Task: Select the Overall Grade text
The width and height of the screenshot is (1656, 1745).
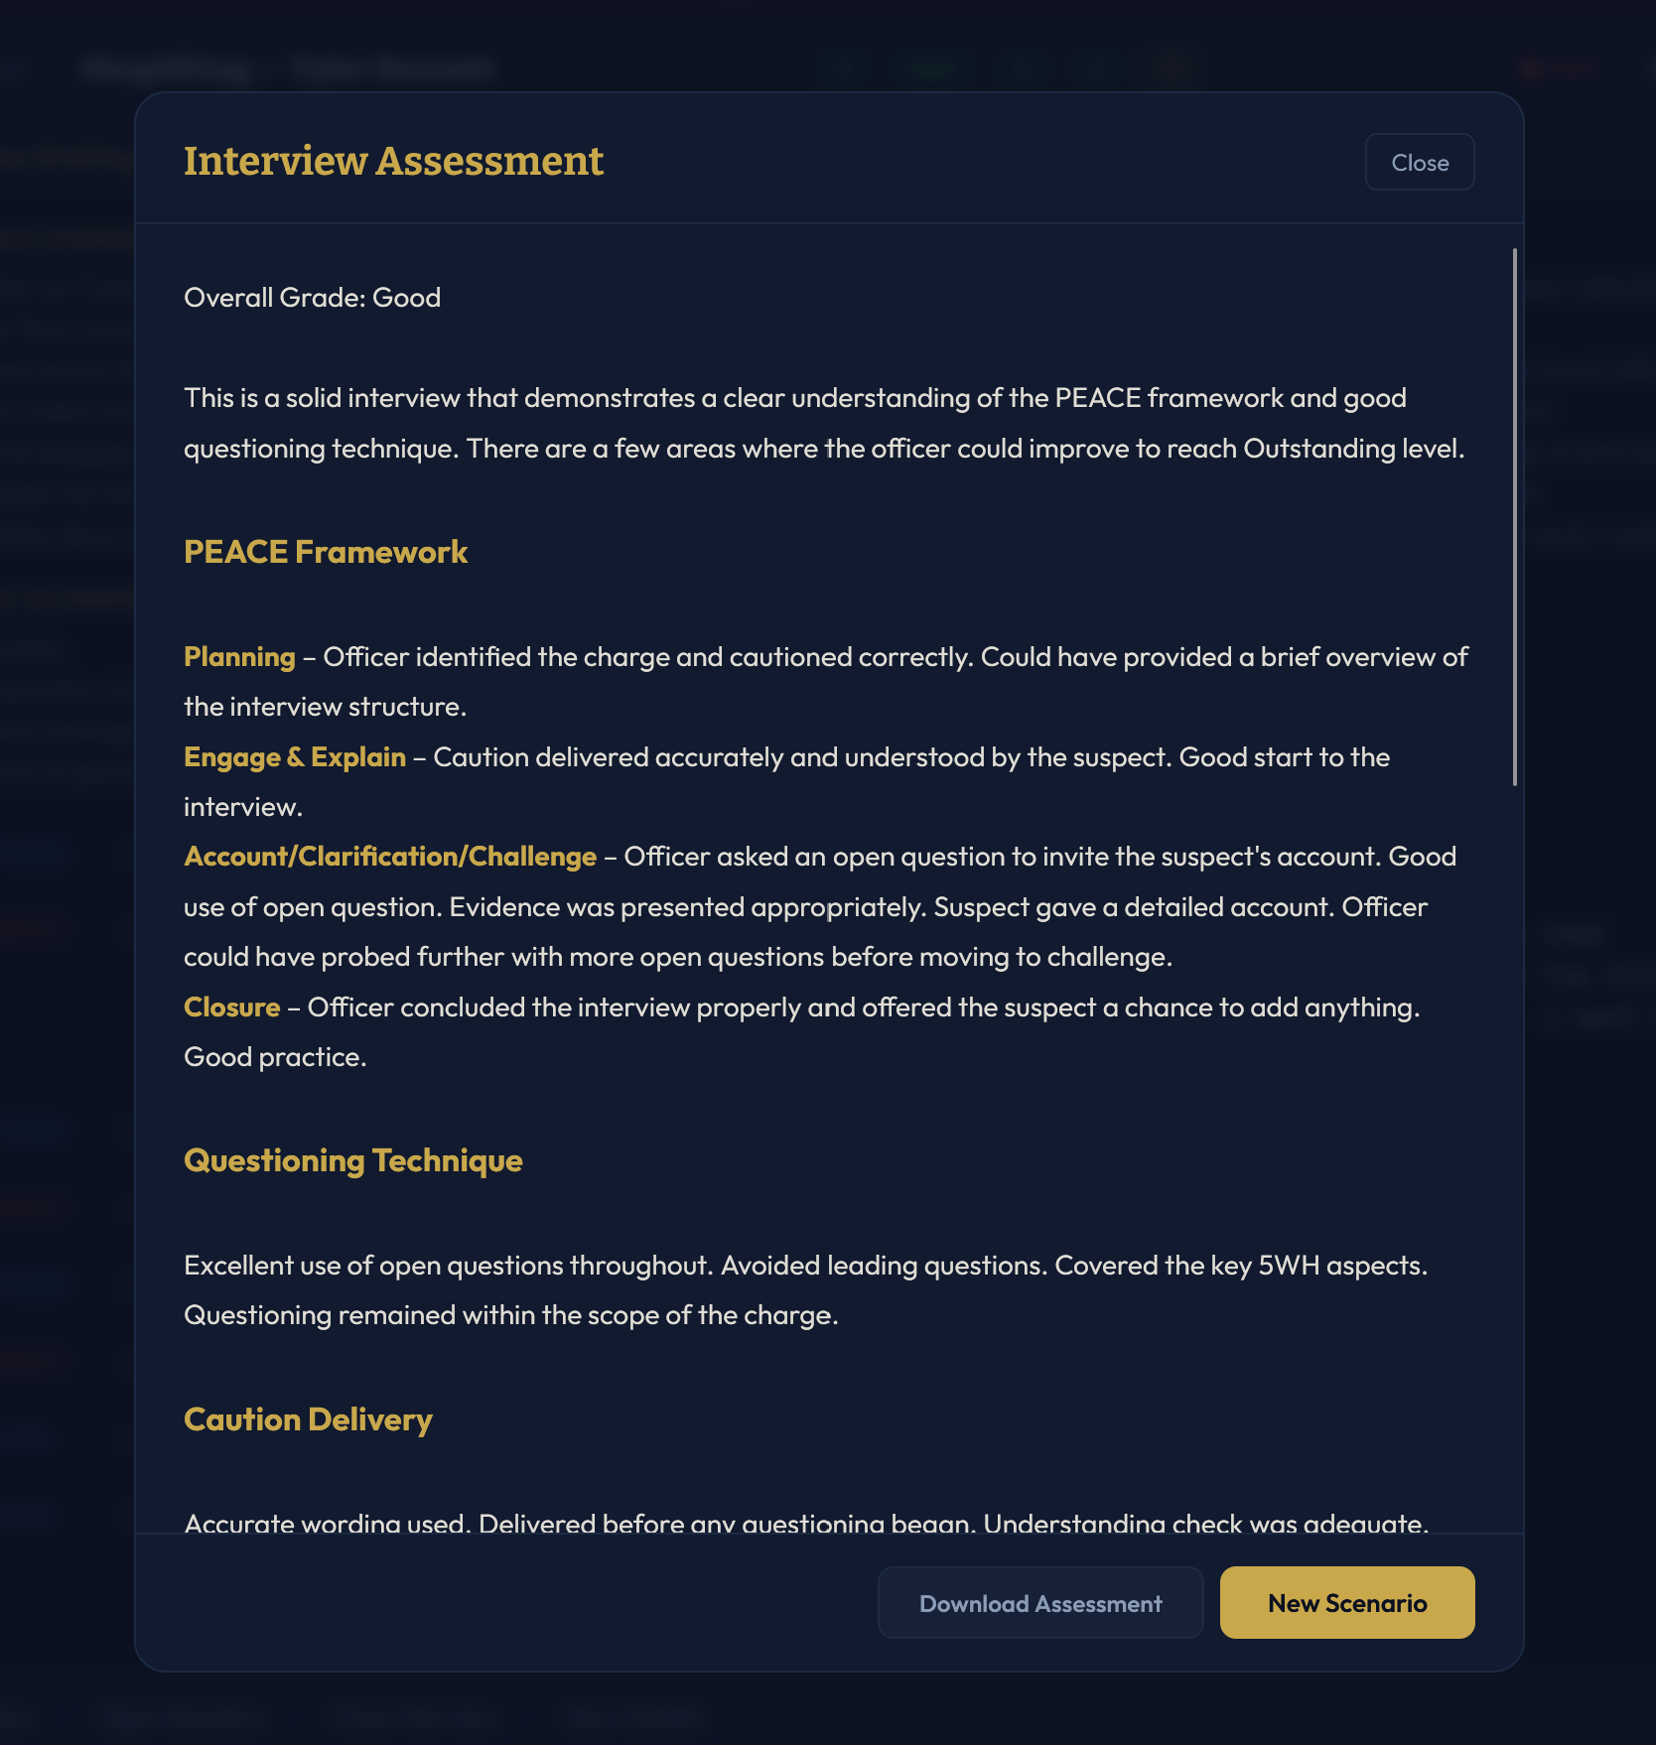Action: 311,297
